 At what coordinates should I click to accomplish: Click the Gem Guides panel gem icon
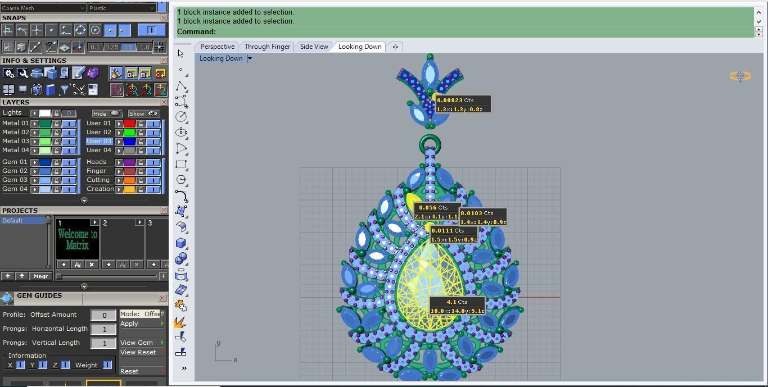click(7, 298)
